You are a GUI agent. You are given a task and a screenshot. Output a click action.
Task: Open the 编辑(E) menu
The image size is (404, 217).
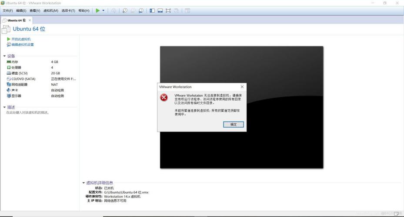(x=21, y=10)
